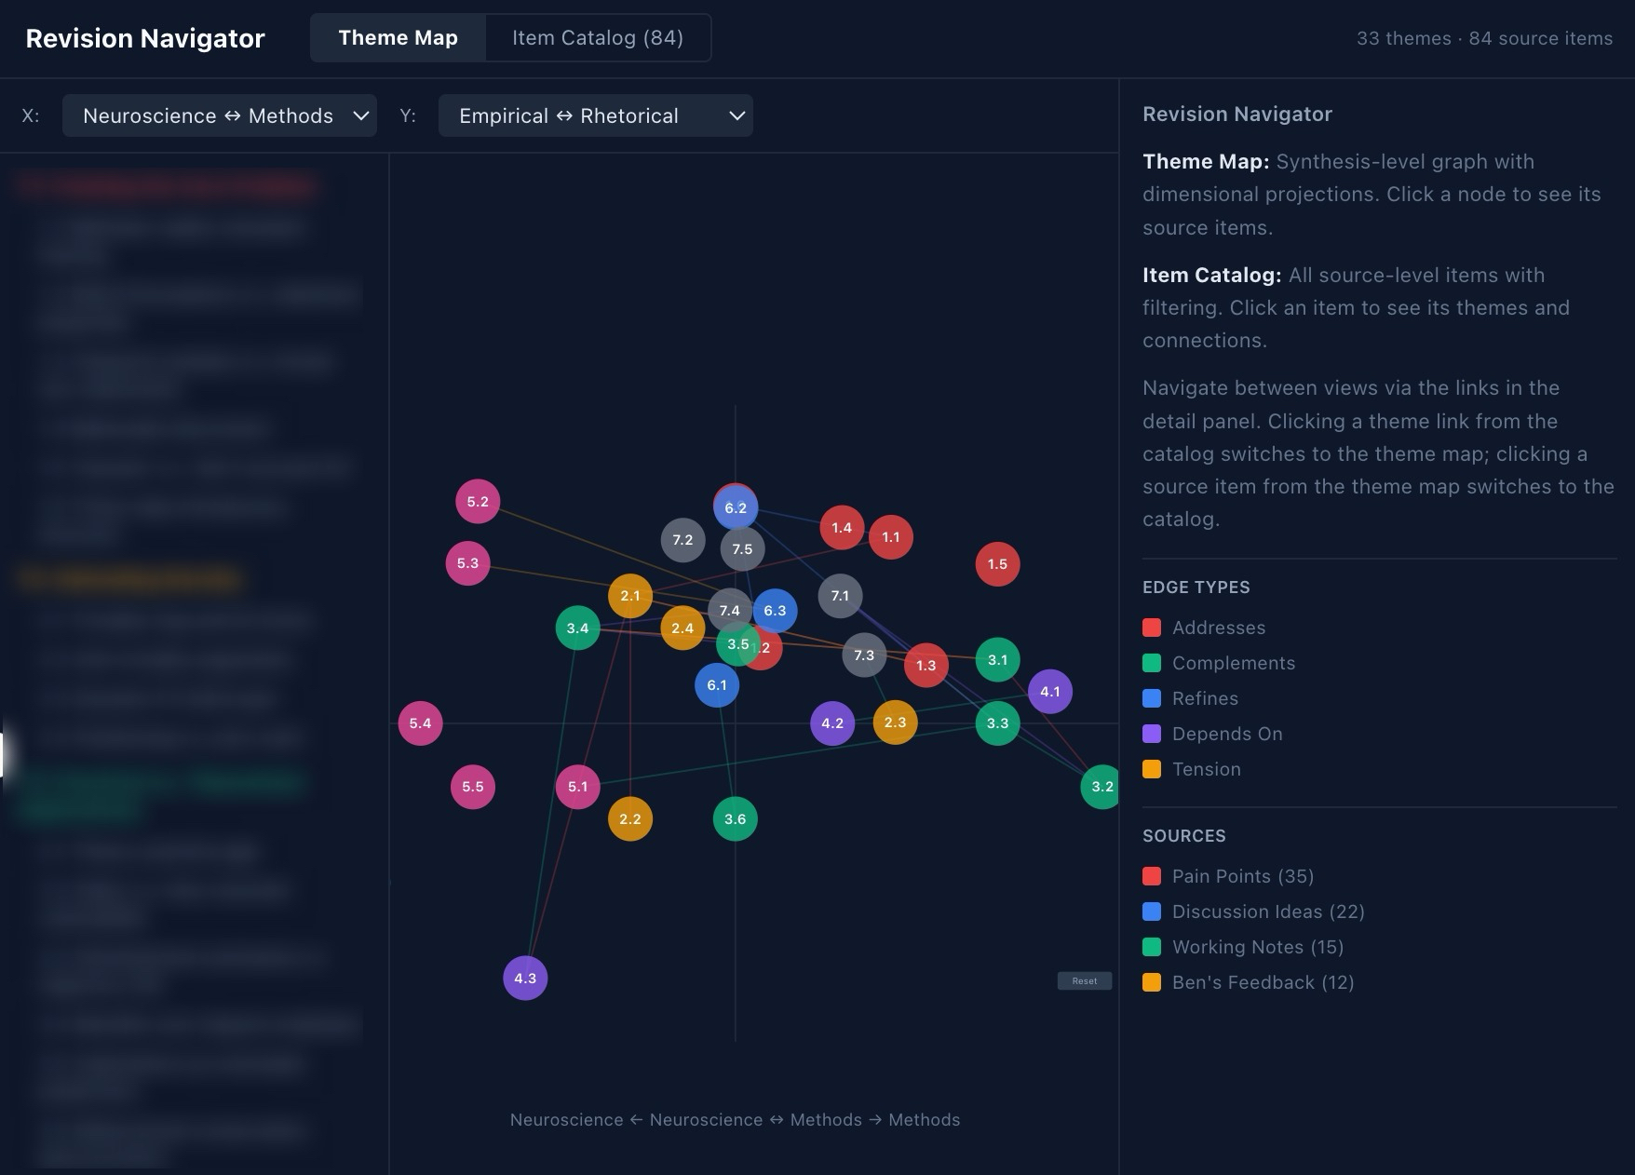Pick the blue node 6.1
The height and width of the screenshot is (1175, 1635).
(716, 686)
